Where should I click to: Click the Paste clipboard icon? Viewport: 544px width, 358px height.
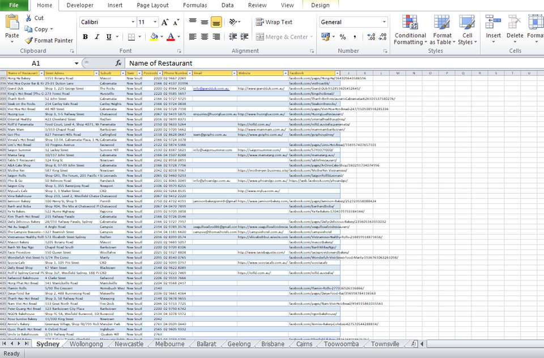[12, 23]
